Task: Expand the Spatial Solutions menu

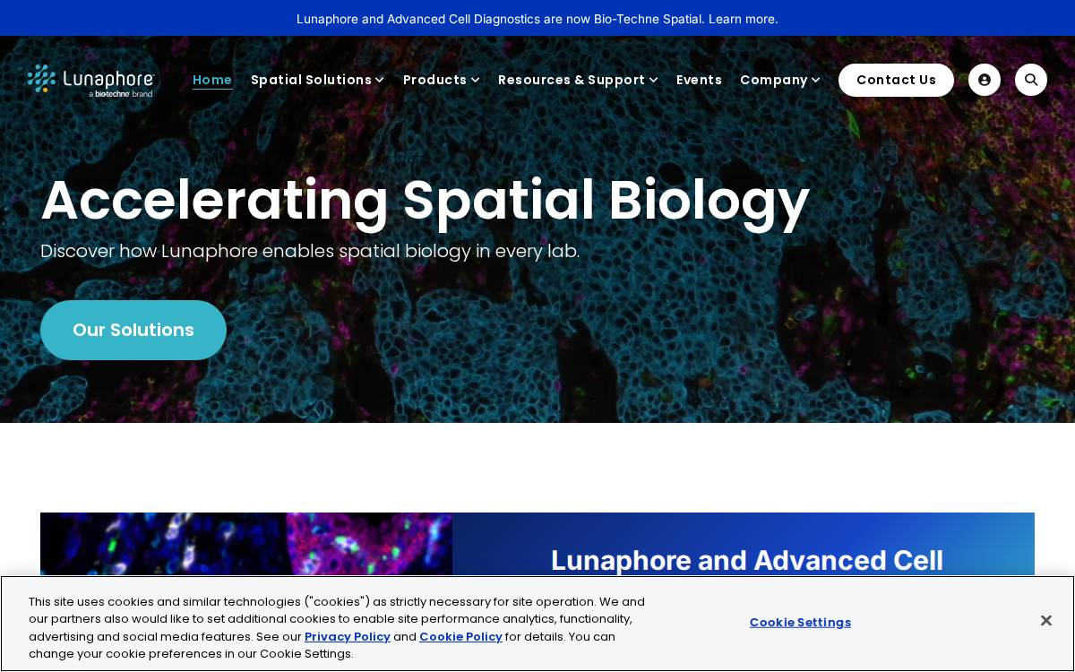Action: (x=317, y=80)
